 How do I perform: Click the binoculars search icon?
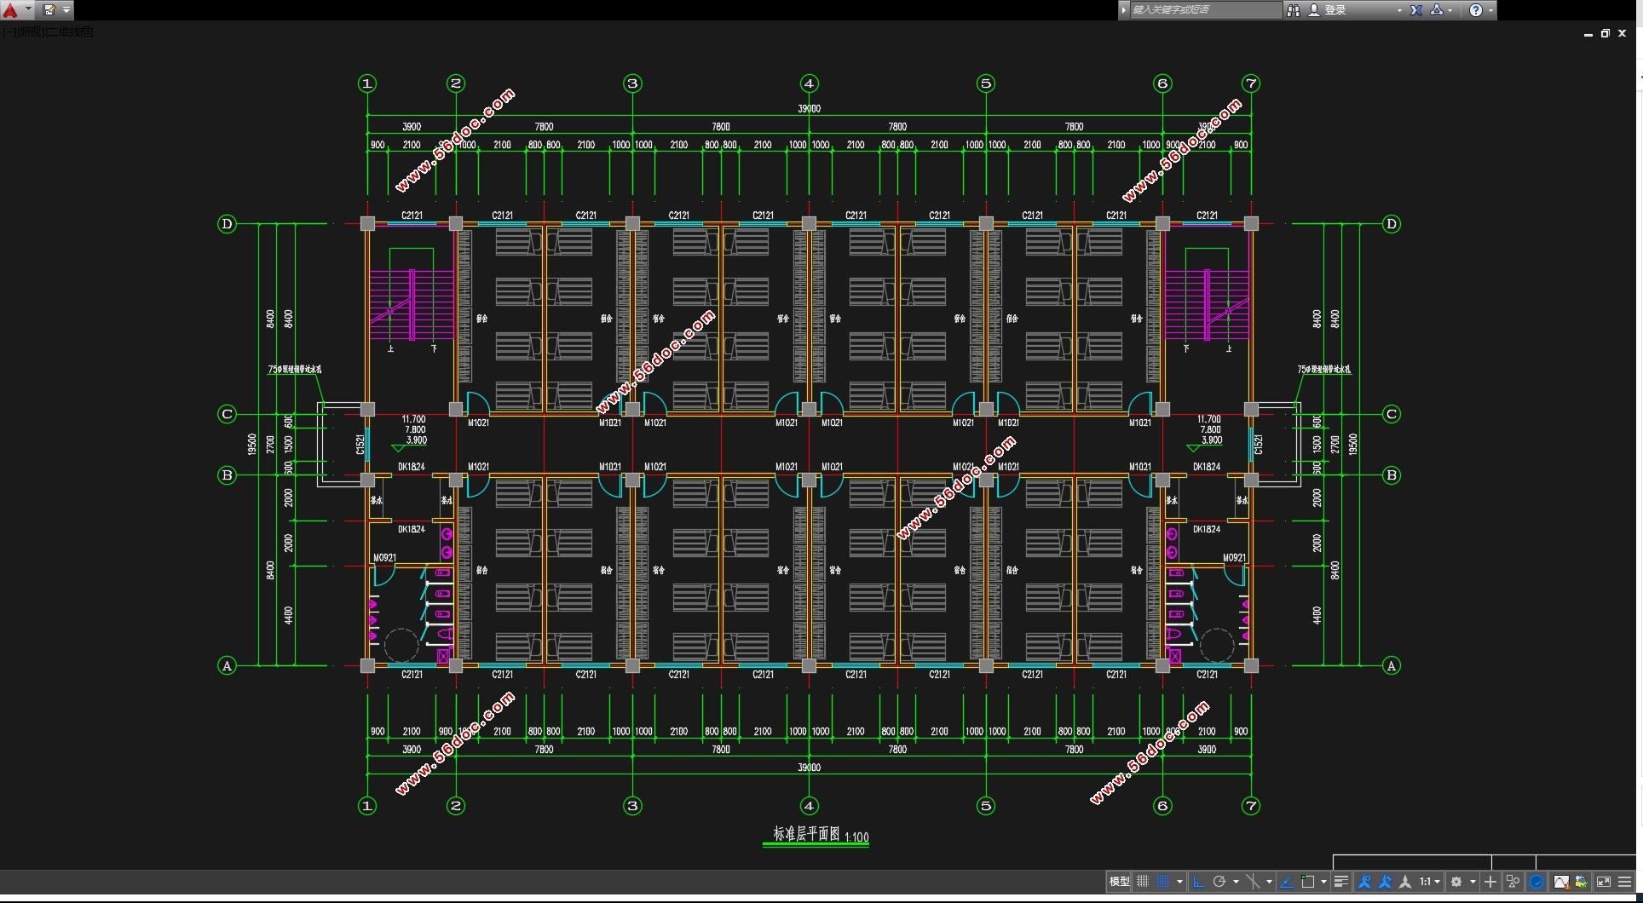coord(1294,10)
